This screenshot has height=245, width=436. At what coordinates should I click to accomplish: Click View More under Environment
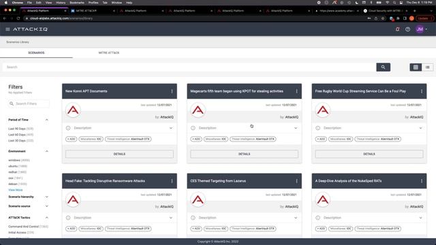click(x=15, y=190)
